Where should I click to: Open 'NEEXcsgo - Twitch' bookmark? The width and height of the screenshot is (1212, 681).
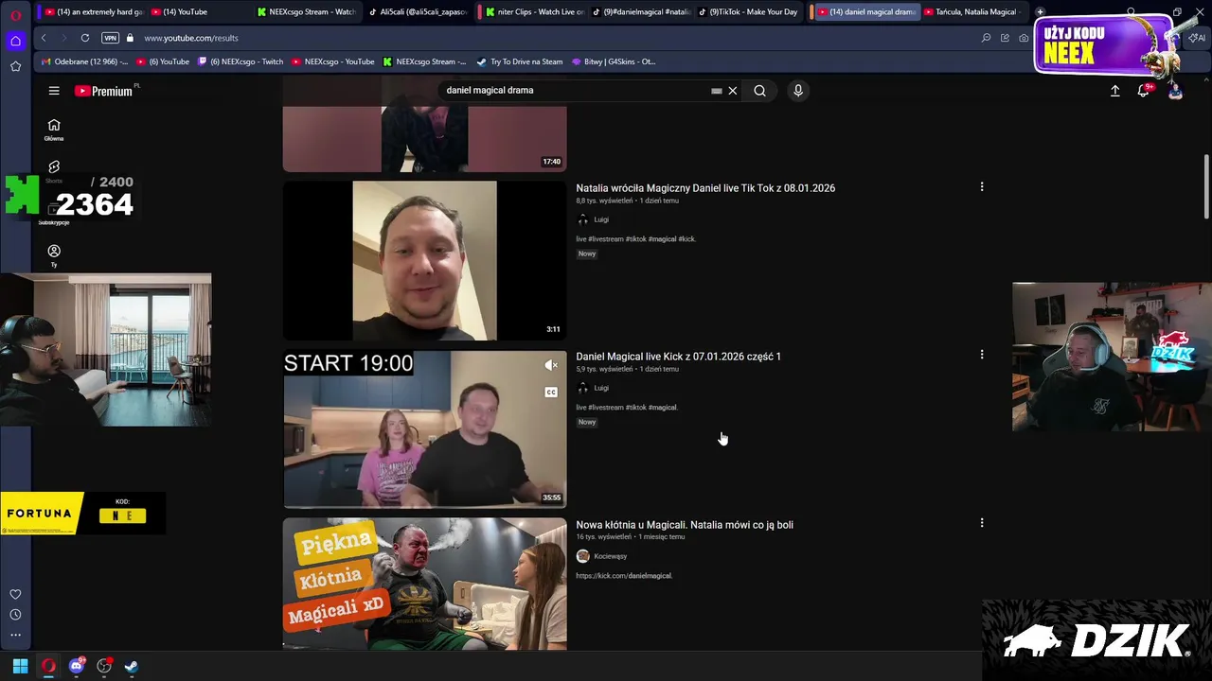(240, 61)
